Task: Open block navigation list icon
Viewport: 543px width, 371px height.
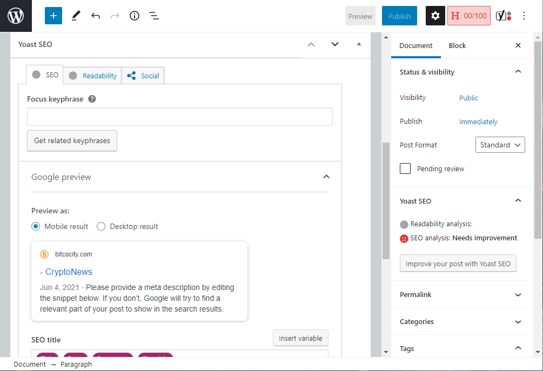Action: [154, 16]
